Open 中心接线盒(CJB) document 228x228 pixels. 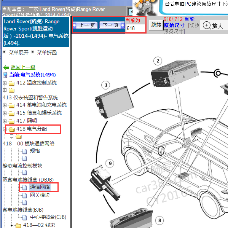tap(48, 217)
